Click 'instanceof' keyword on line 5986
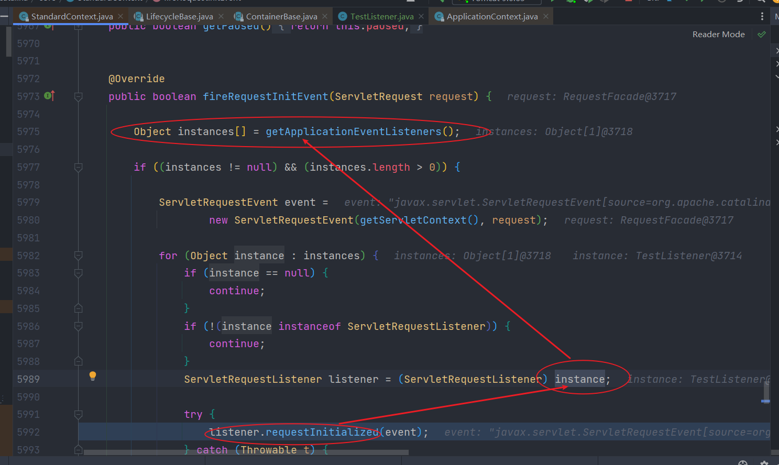 (x=310, y=326)
